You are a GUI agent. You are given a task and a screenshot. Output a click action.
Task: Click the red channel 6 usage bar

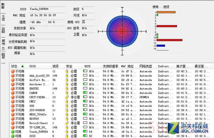tap(167, 26)
